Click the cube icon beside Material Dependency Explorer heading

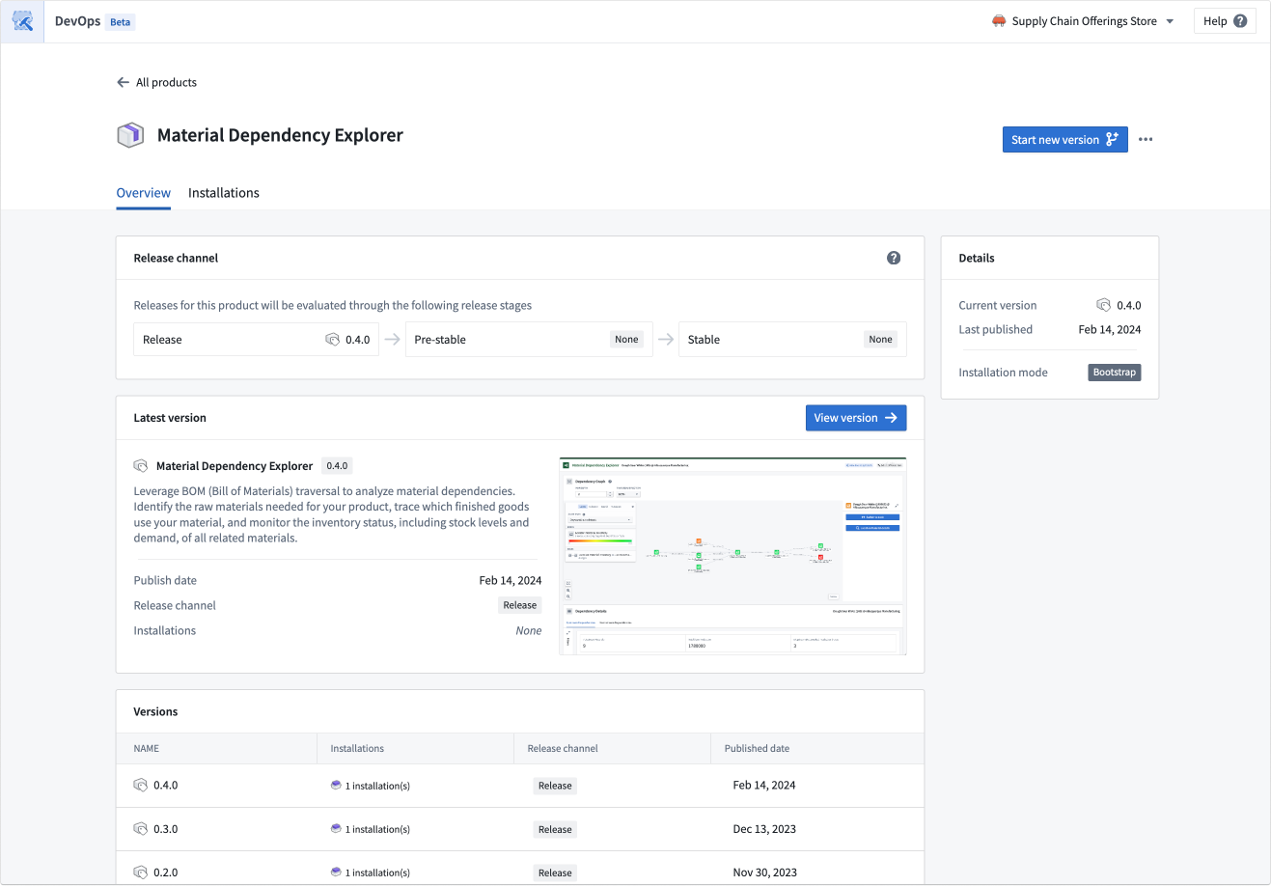coord(129,134)
